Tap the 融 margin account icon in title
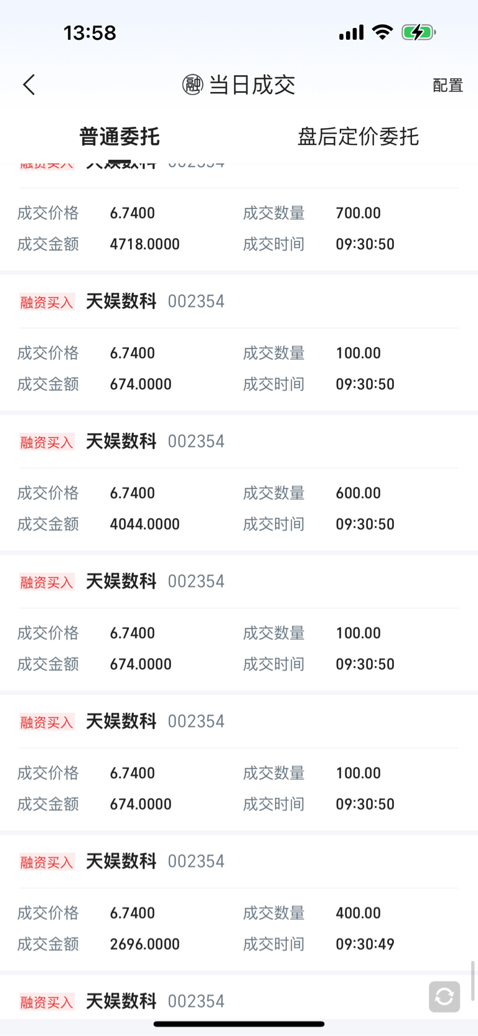478x1036 pixels. click(192, 85)
